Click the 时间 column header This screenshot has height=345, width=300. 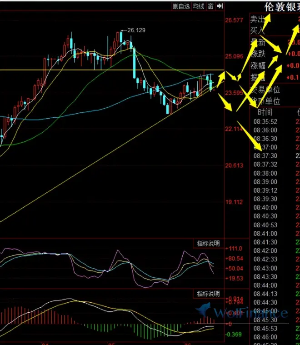tap(265, 112)
